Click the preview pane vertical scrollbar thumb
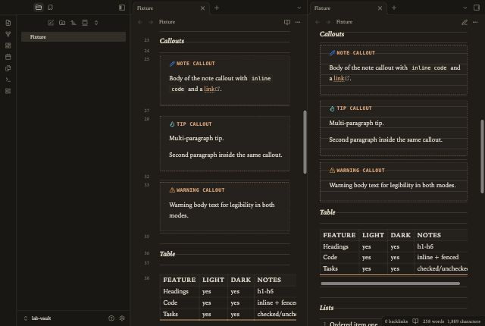 point(482,156)
